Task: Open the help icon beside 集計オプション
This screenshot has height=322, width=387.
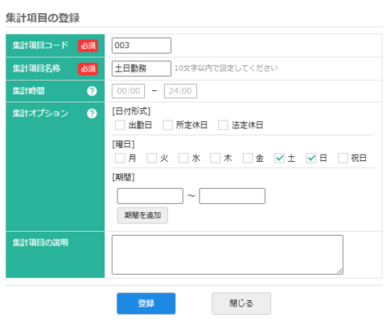Action: (x=92, y=114)
